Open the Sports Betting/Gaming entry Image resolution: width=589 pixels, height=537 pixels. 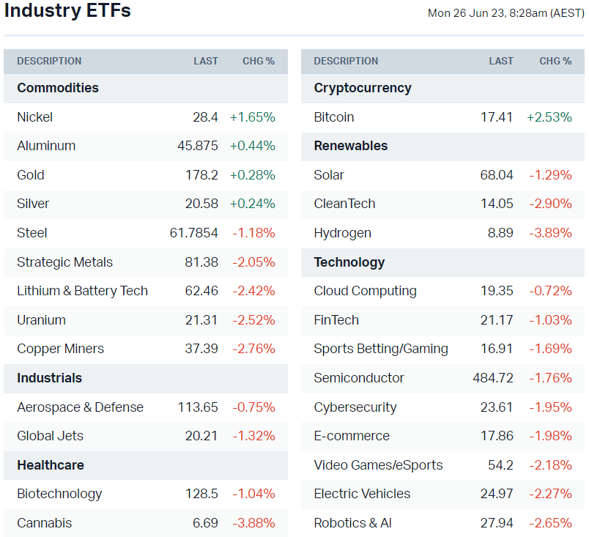click(381, 349)
